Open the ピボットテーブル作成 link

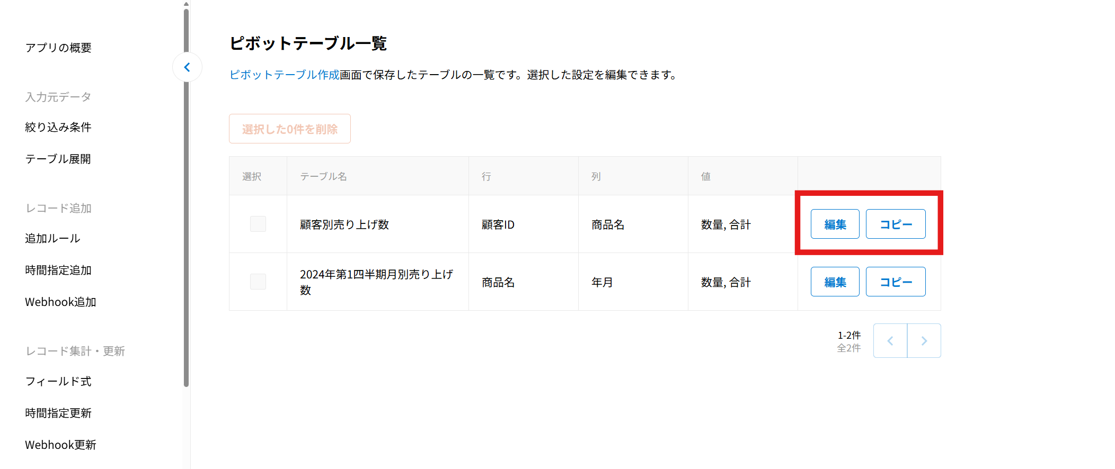click(x=284, y=75)
